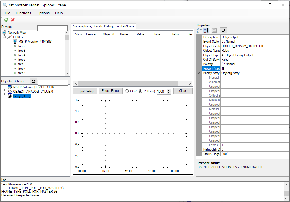This screenshot has height=202, width=290.
Task: Click the free4 node icon
Action: pos(15,55)
